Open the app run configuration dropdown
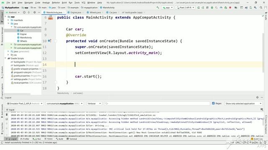268x150 pixels. tap(167, 7)
